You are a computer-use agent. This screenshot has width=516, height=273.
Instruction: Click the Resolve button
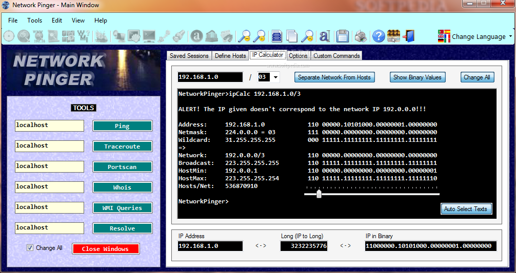[123, 228]
